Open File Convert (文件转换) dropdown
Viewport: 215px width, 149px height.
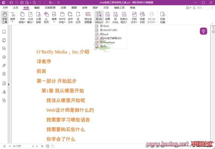tap(22, 17)
